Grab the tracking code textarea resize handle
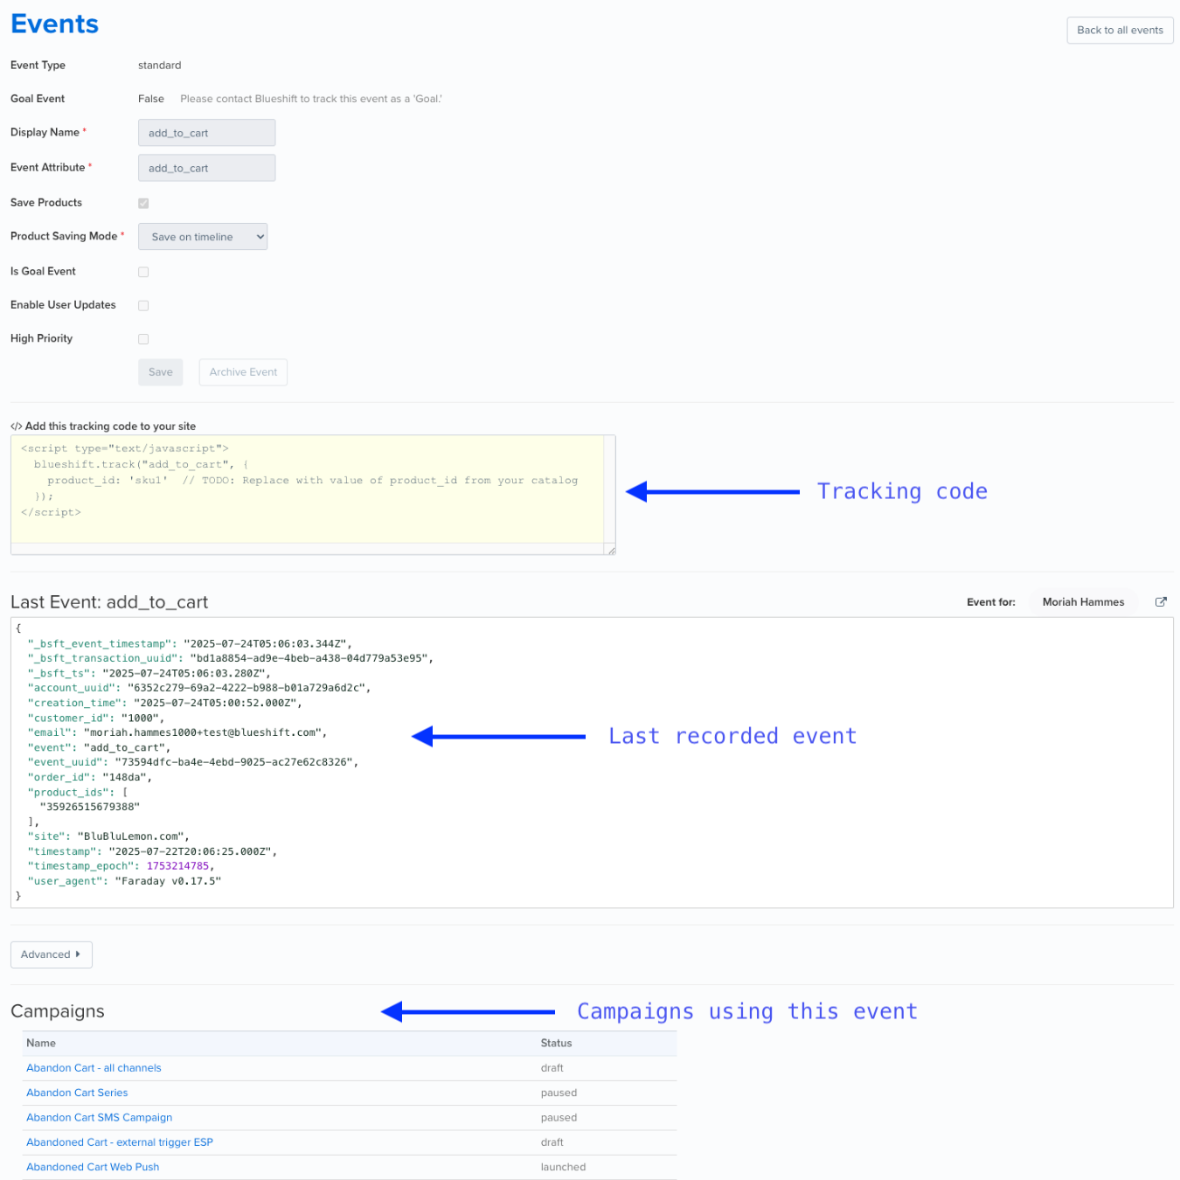Viewport: 1180px width, 1180px height. pyautogui.click(x=611, y=550)
